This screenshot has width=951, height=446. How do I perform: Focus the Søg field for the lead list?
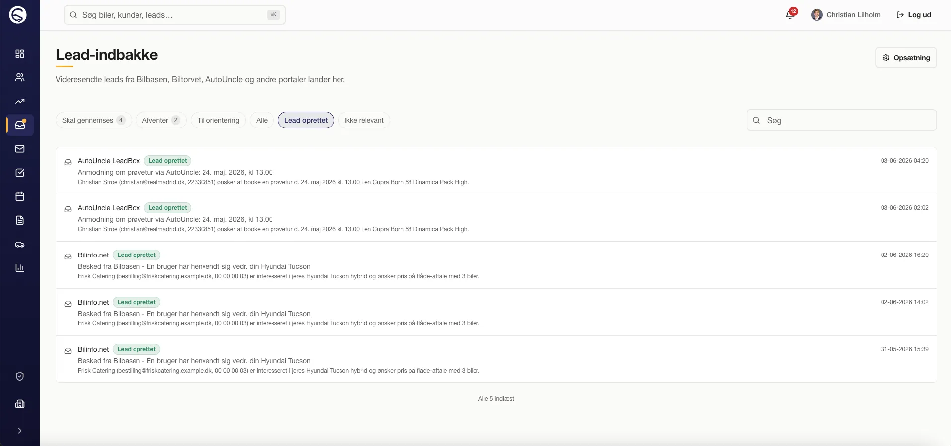841,120
